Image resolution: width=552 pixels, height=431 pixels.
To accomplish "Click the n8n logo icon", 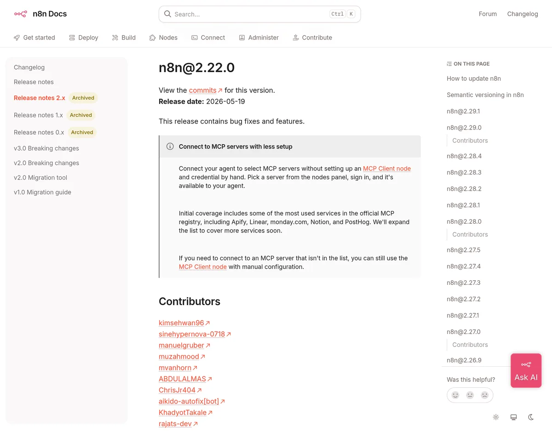I will (20, 14).
